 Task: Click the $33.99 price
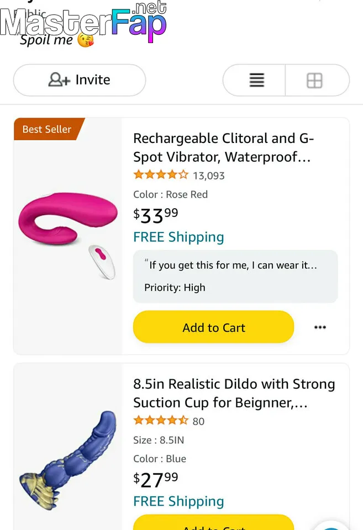[156, 215]
